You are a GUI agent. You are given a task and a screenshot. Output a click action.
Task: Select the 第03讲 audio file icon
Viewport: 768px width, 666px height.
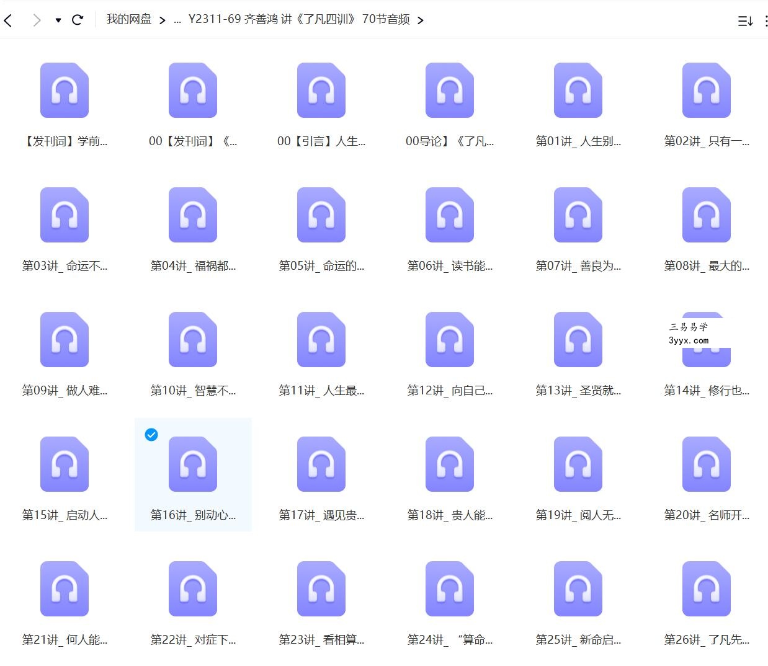coord(65,215)
